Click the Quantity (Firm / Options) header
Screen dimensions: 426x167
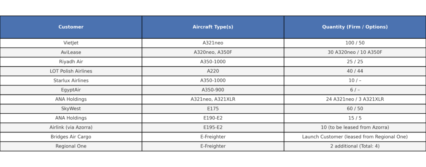pos(355,27)
